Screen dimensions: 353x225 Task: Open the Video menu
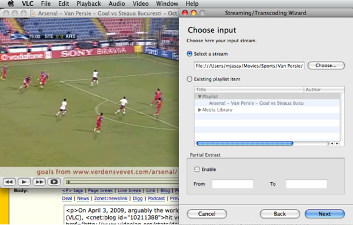pos(141,4)
